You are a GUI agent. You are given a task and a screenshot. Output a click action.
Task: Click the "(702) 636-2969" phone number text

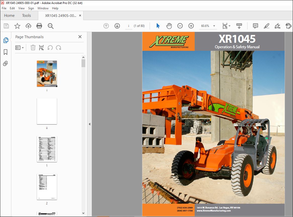185,208
